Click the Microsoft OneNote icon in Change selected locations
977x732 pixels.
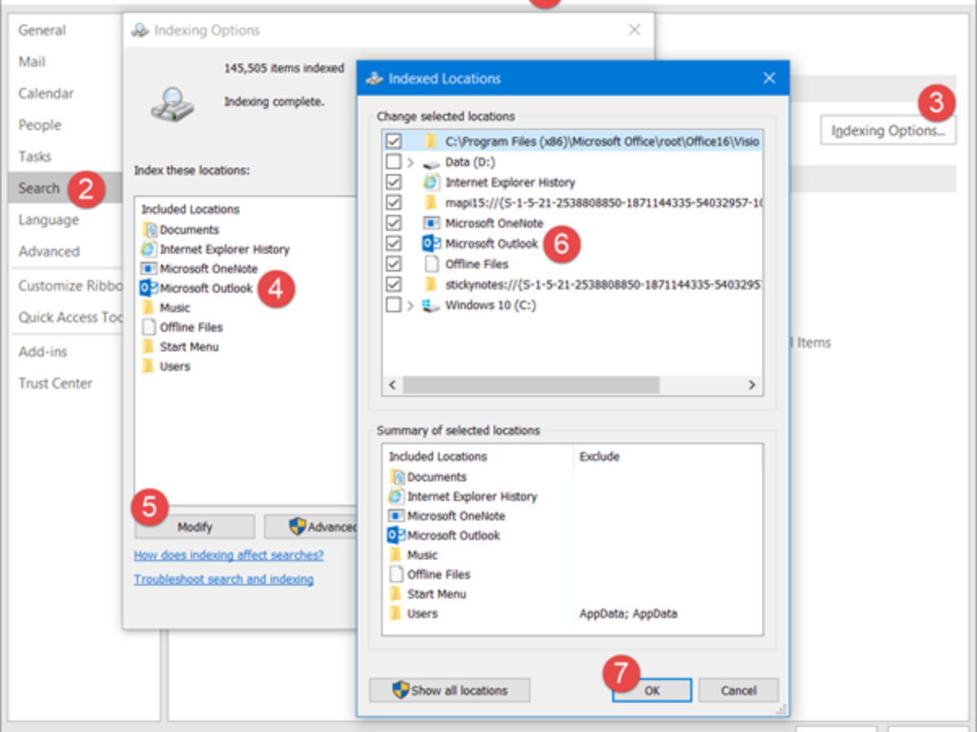click(431, 223)
